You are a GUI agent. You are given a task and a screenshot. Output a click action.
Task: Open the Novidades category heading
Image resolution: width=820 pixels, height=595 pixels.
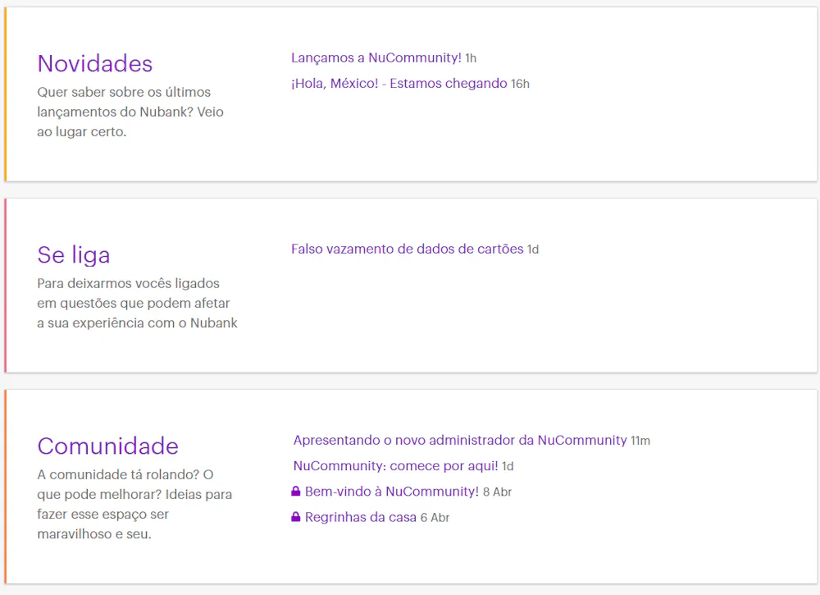coord(94,64)
